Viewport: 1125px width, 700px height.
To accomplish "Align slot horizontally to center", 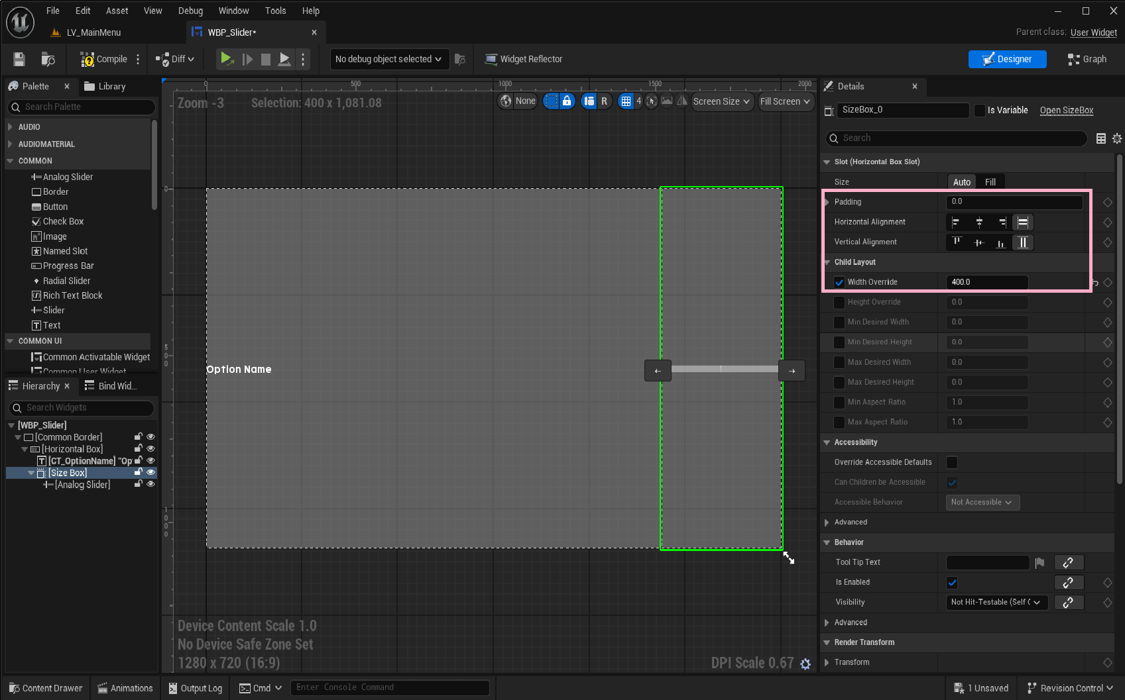I will (x=979, y=222).
